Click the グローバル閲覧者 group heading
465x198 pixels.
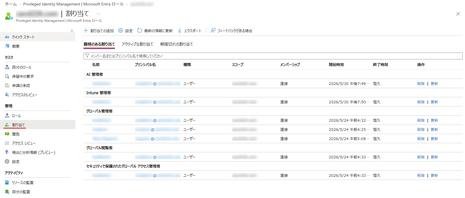coord(99,148)
